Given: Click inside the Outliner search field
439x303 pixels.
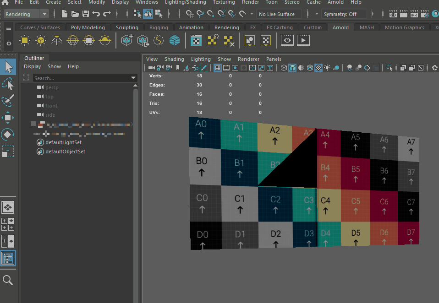Looking at the screenshot, I should (x=80, y=78).
